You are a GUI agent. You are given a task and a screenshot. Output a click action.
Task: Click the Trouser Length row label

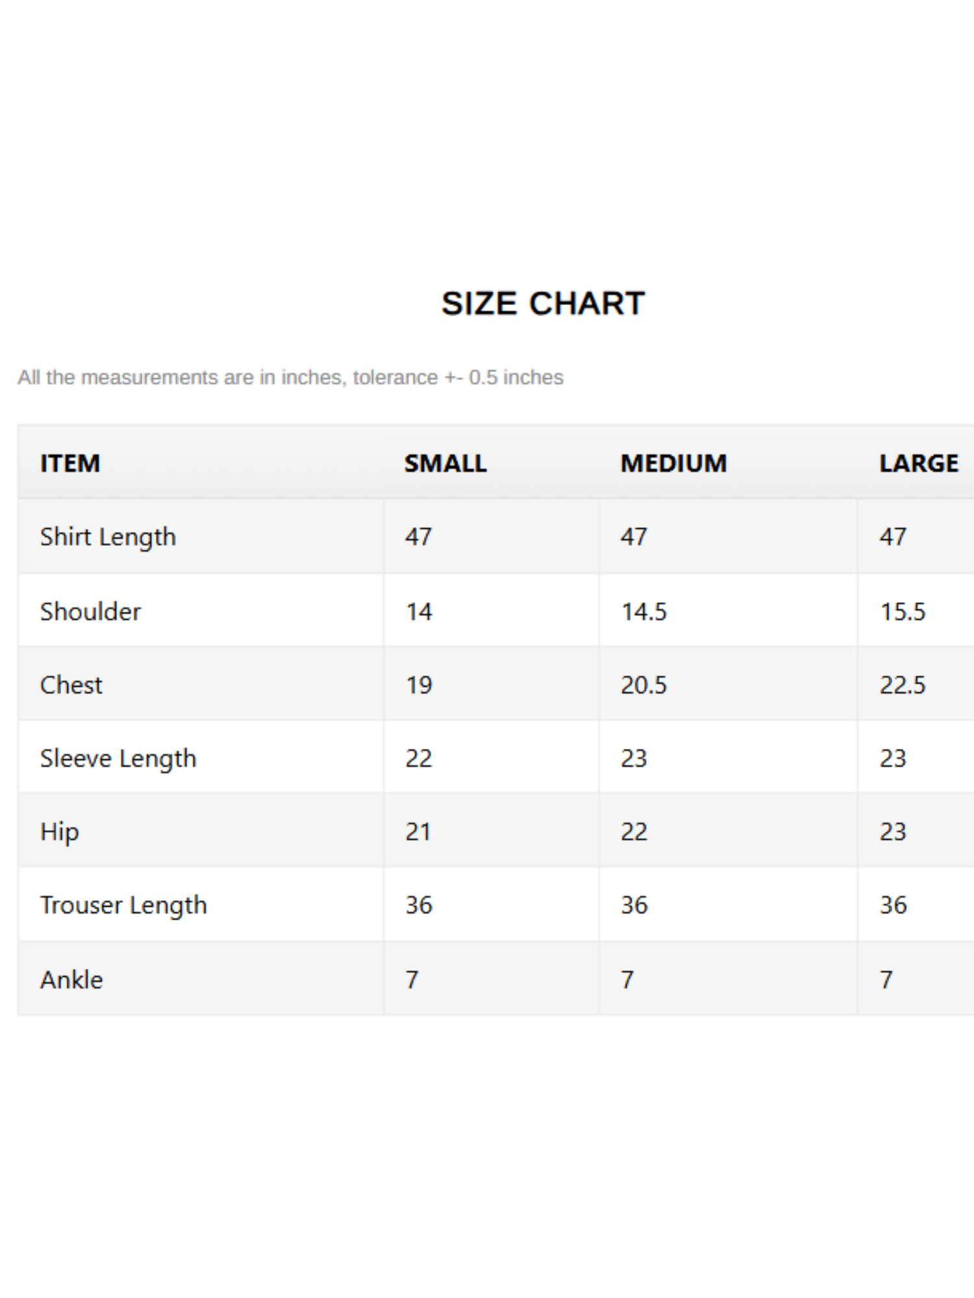(x=123, y=905)
